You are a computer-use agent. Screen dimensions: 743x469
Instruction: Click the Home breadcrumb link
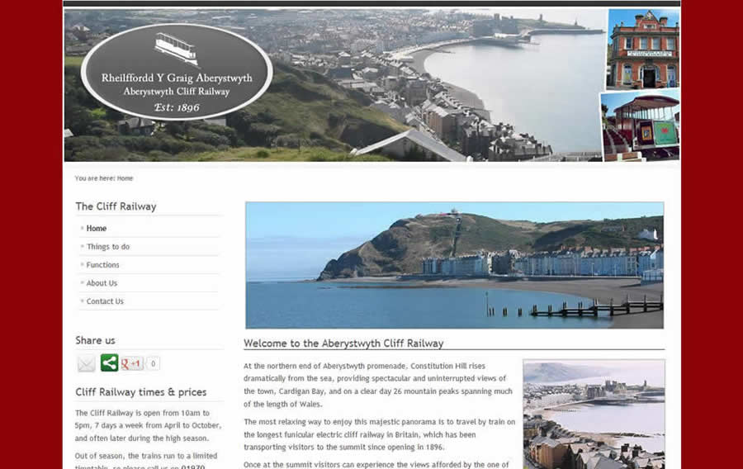click(x=125, y=178)
